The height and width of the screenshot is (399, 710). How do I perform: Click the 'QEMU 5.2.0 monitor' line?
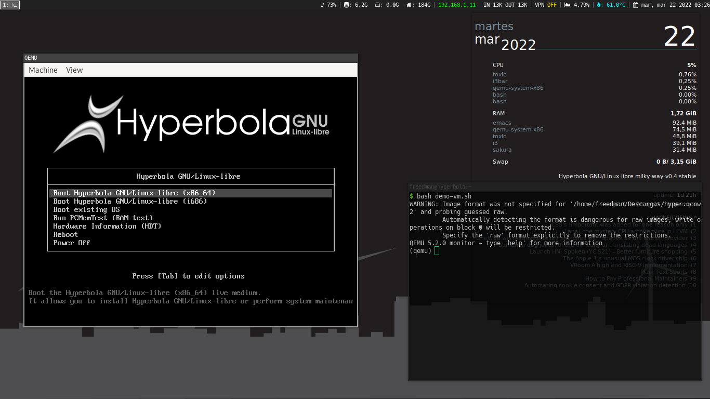coord(506,243)
